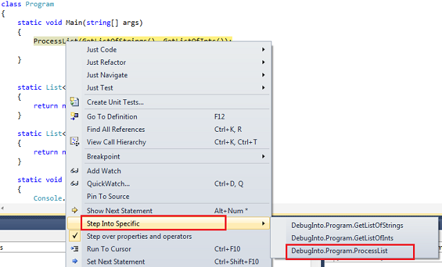The height and width of the screenshot is (267, 442).
Task: Click the Show Next Statement yellow arrow icon
Action: 75,210
